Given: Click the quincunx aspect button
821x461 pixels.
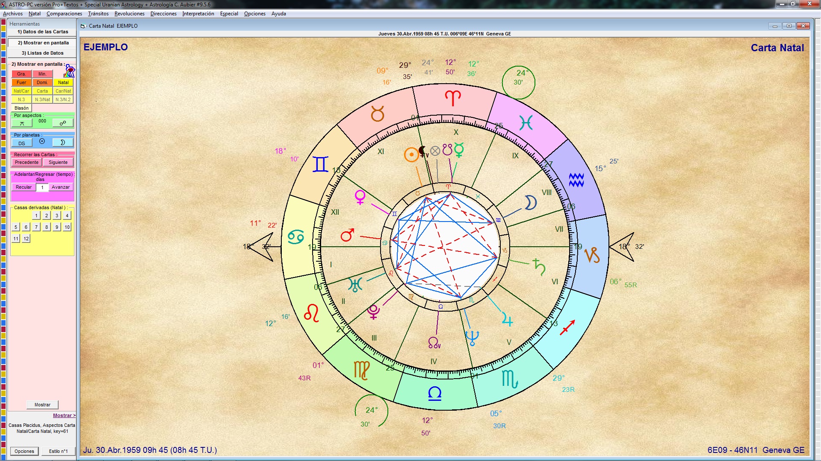Looking at the screenshot, I should pyautogui.click(x=22, y=123).
